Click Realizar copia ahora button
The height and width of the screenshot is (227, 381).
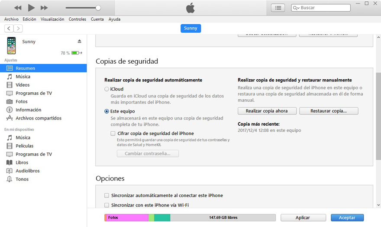pyautogui.click(x=267, y=111)
